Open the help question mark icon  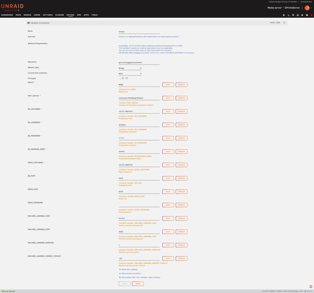307,15
